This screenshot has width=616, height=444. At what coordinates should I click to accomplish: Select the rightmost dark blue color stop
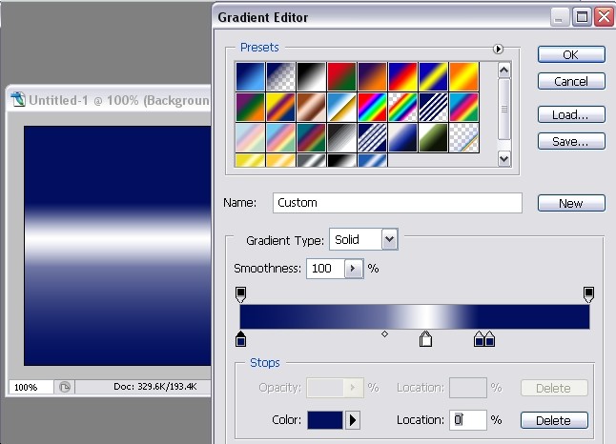point(490,339)
